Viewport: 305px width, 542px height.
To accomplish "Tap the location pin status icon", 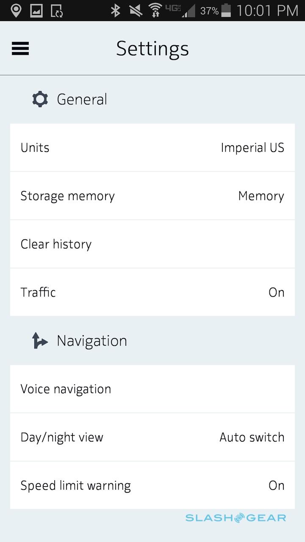I will [16, 11].
